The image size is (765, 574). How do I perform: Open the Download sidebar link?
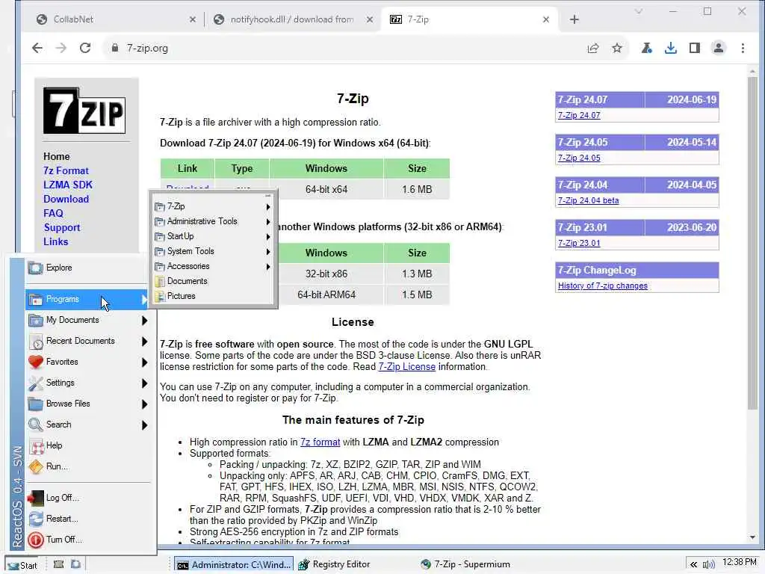[66, 199]
